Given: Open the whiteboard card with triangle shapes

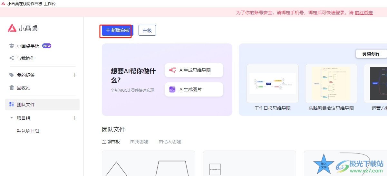Looking at the screenshot, I should click(149, 163).
